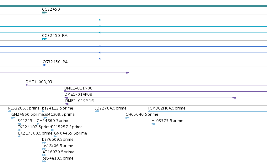Image resolution: width=267 pixels, height=163 pixels.
Task: Select the bs76b09.5prime EST glyph
Action: click(x=44, y=143)
